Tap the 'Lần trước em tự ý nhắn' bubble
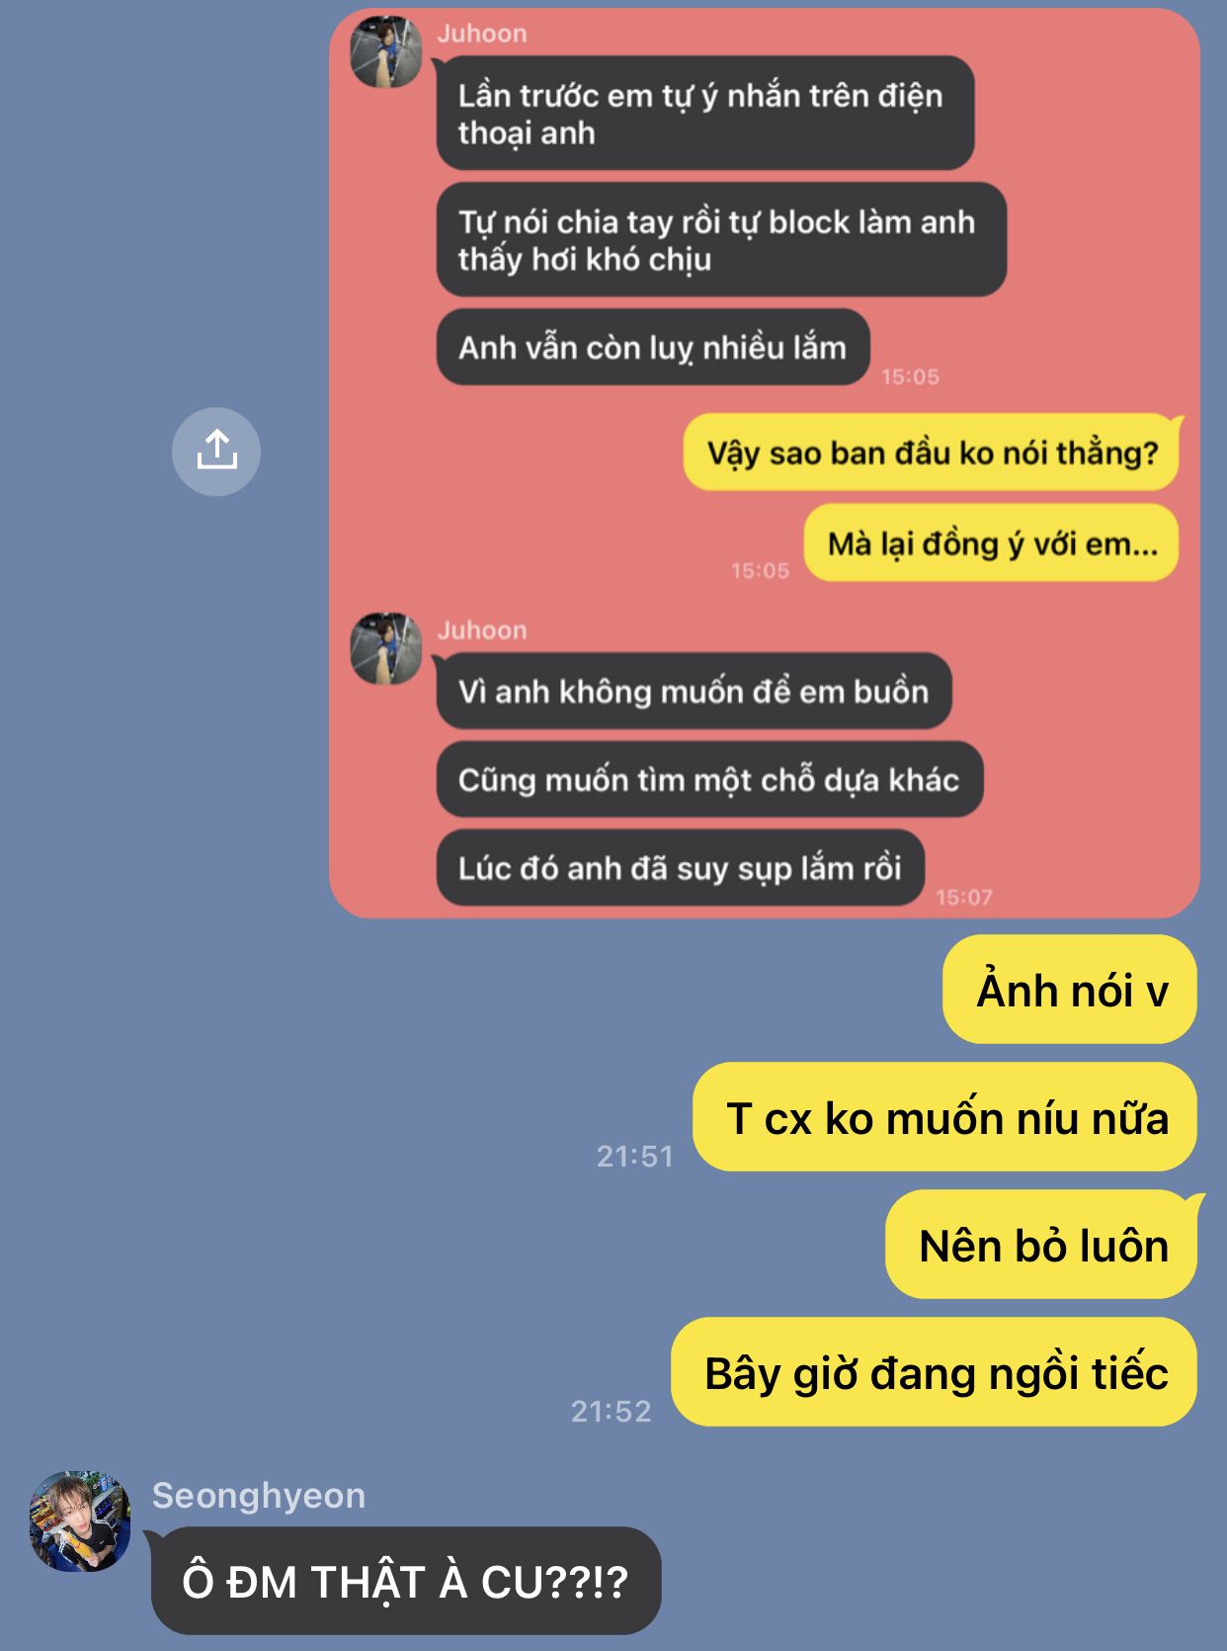1227x1651 pixels. coord(705,113)
